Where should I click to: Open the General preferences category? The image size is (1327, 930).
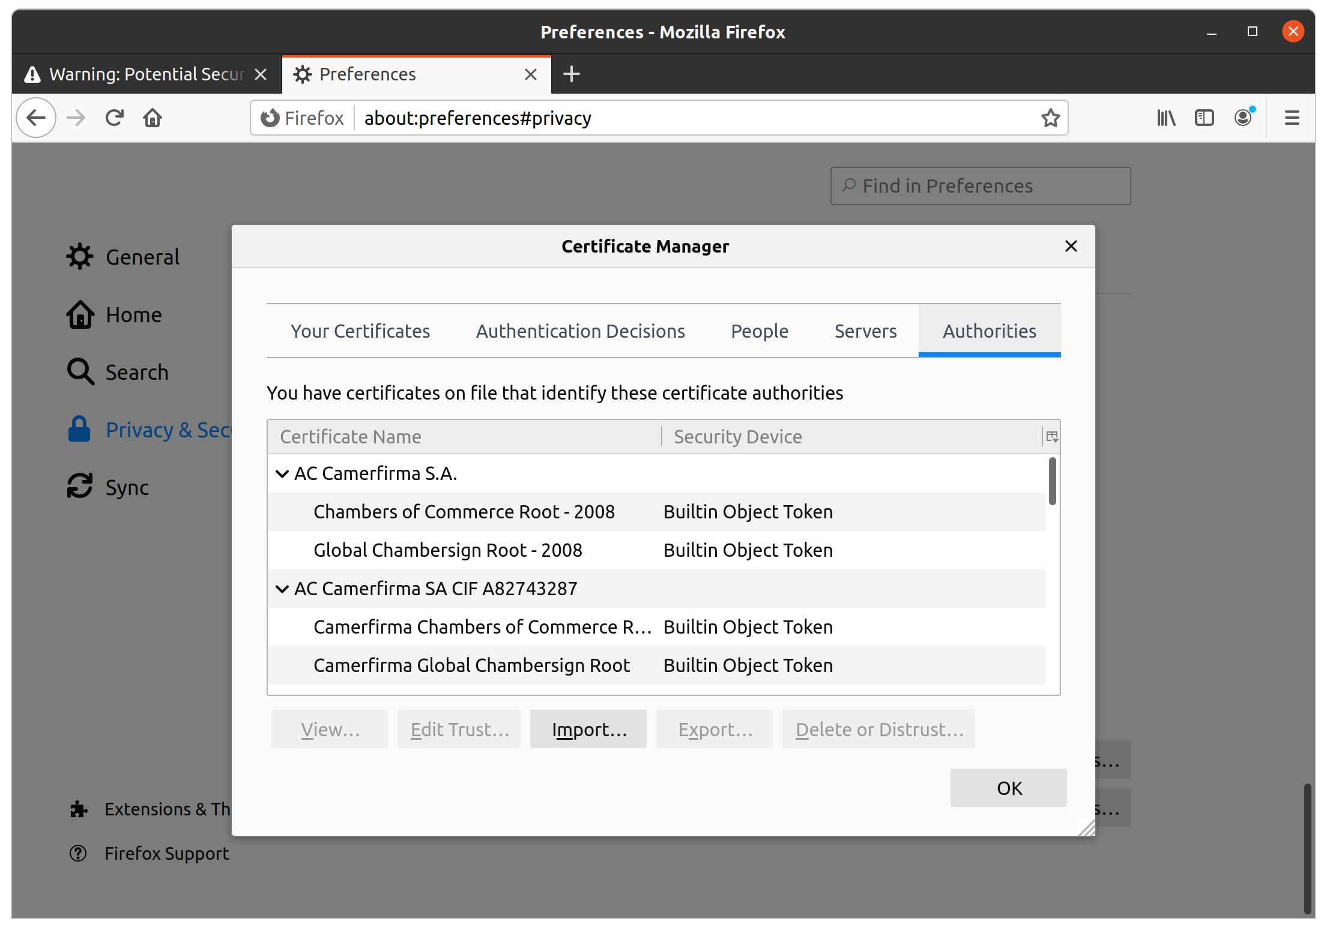coord(124,257)
